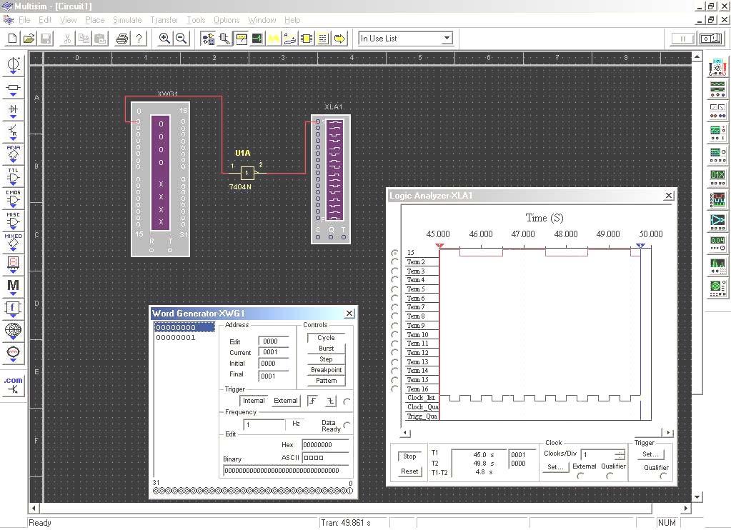Open the .com online component search
This screenshot has height=530, width=731.
click(13, 385)
